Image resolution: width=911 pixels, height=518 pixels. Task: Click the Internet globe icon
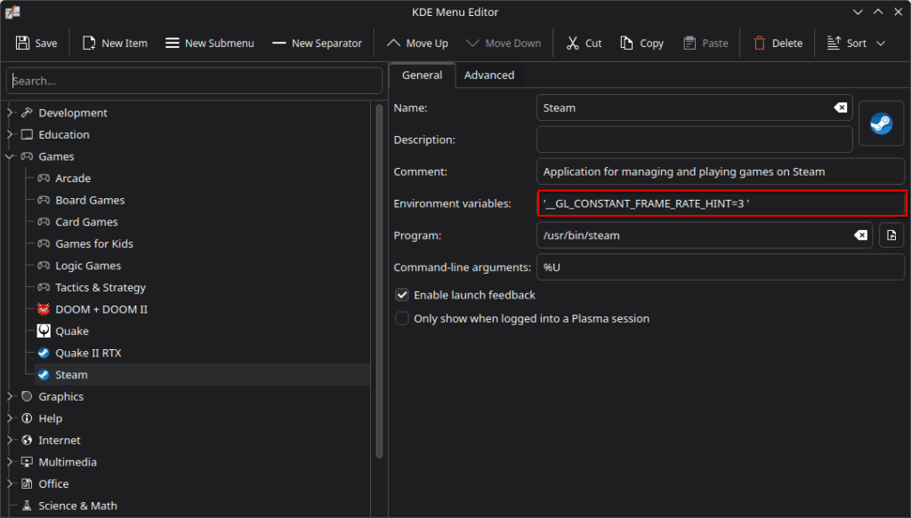[27, 441]
